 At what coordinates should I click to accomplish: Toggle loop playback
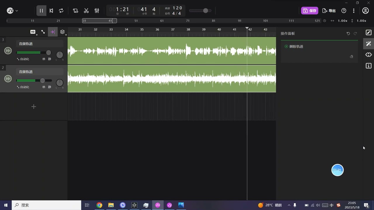[x=61, y=11]
